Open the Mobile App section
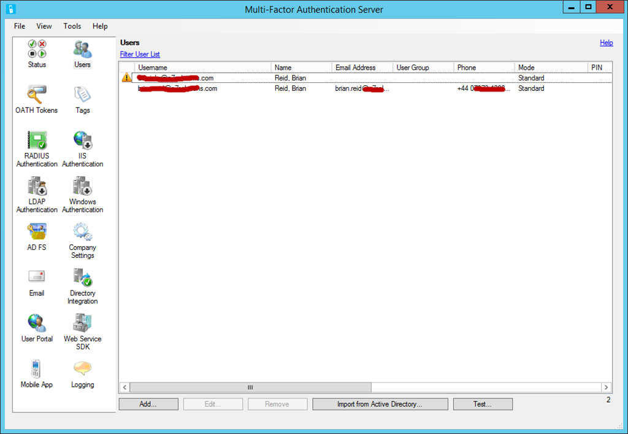The image size is (628, 434). [x=36, y=374]
